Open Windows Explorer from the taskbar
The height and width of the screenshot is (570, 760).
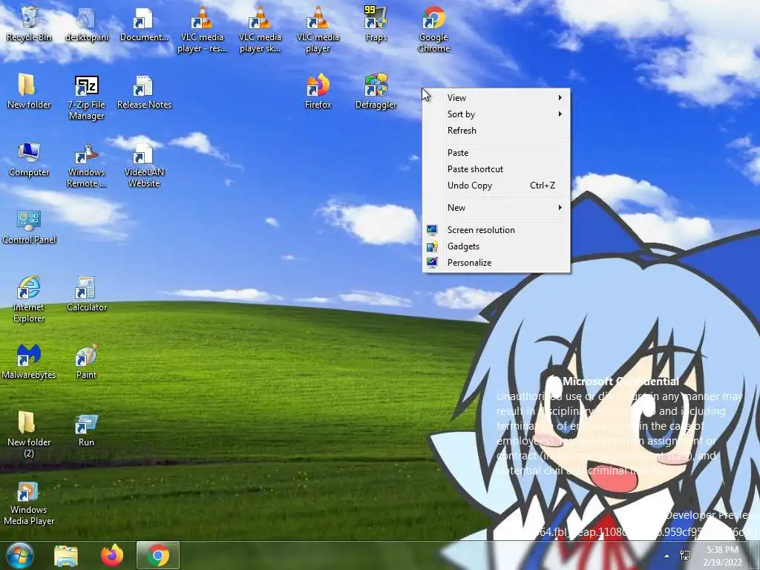click(x=66, y=555)
